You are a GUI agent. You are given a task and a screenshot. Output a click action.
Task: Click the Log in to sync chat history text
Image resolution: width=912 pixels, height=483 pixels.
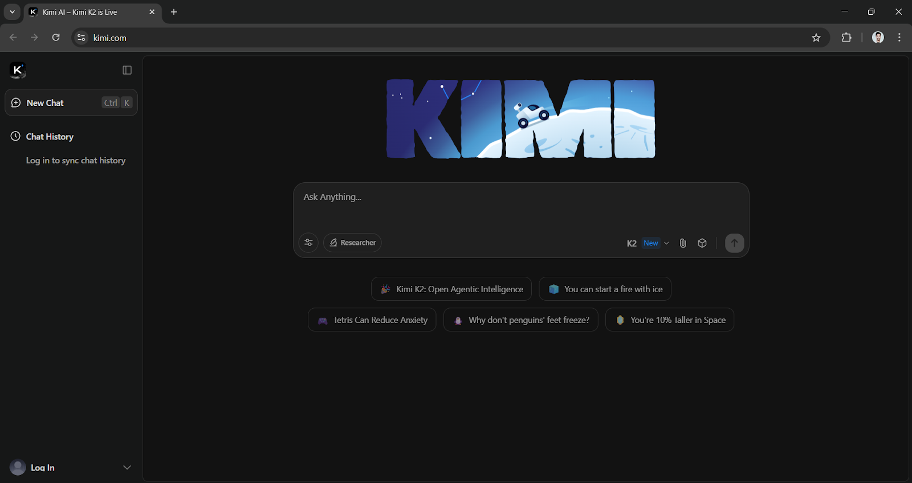pos(76,161)
